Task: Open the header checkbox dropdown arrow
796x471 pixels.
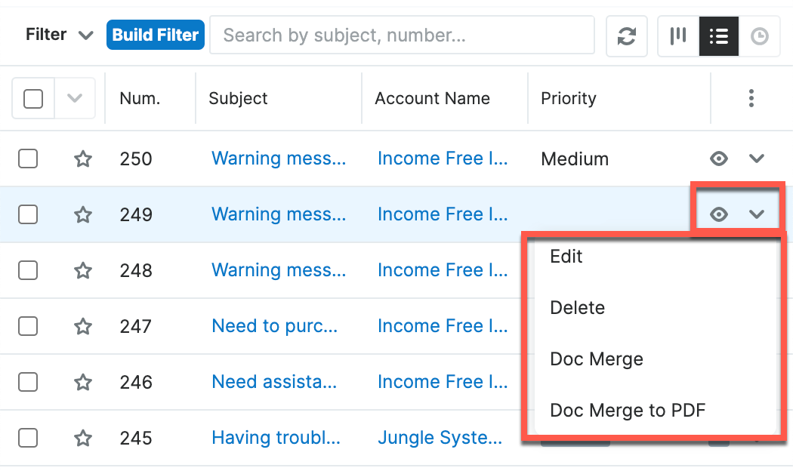Action: (75, 98)
